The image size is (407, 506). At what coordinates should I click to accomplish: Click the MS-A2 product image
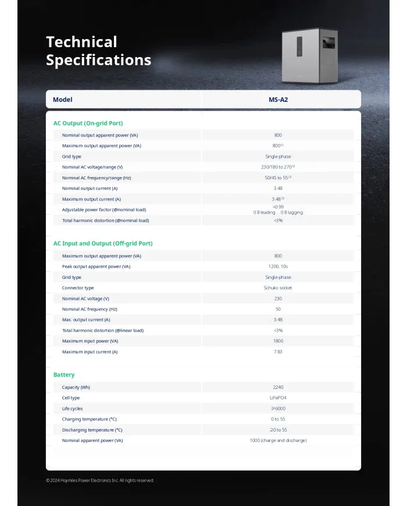click(310, 56)
